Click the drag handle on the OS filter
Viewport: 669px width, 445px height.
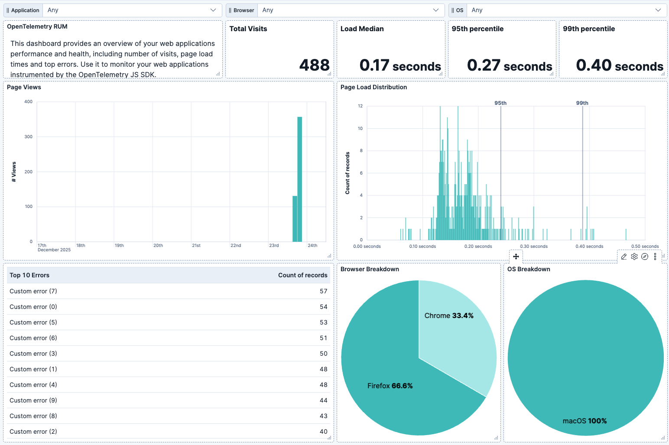pos(454,10)
